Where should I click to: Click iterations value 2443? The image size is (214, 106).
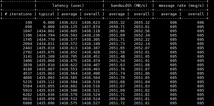point(27,48)
